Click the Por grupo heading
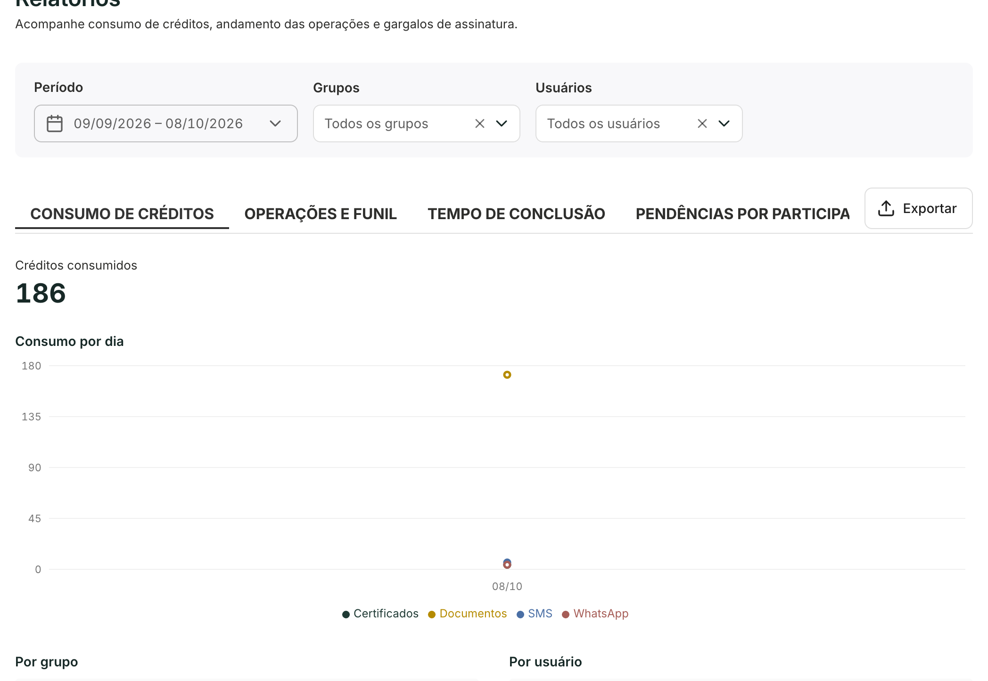 pyautogui.click(x=47, y=662)
